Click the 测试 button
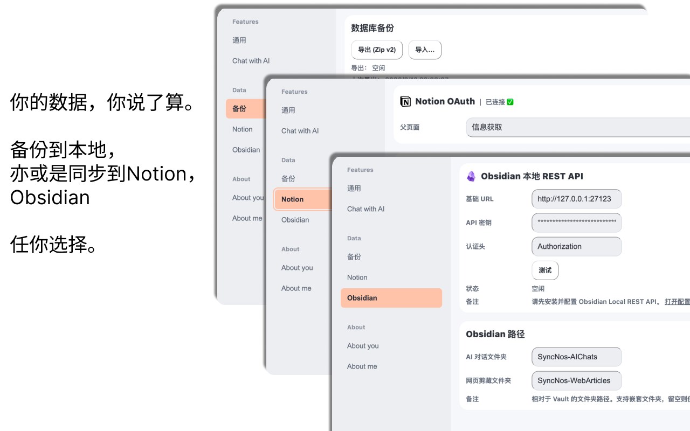 tap(545, 270)
